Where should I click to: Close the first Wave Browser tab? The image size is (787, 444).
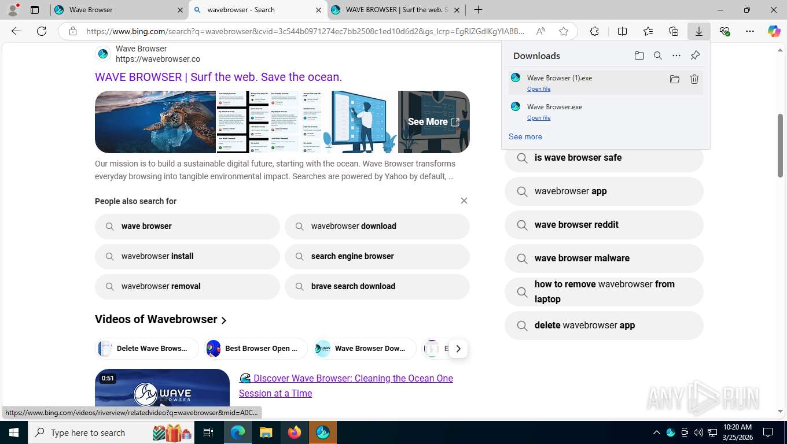[180, 10]
